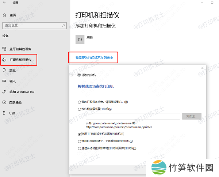Viewport: 219px width, 177px height.
Task: Open the 主页 home icon
Action: click(x=4, y=15)
